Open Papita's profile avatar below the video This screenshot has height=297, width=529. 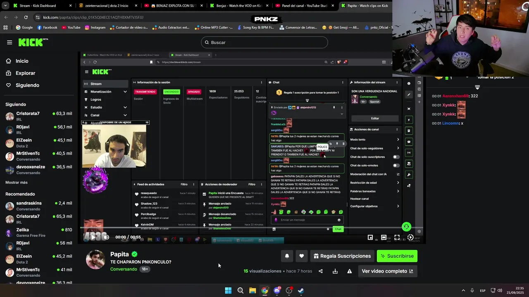(95, 259)
